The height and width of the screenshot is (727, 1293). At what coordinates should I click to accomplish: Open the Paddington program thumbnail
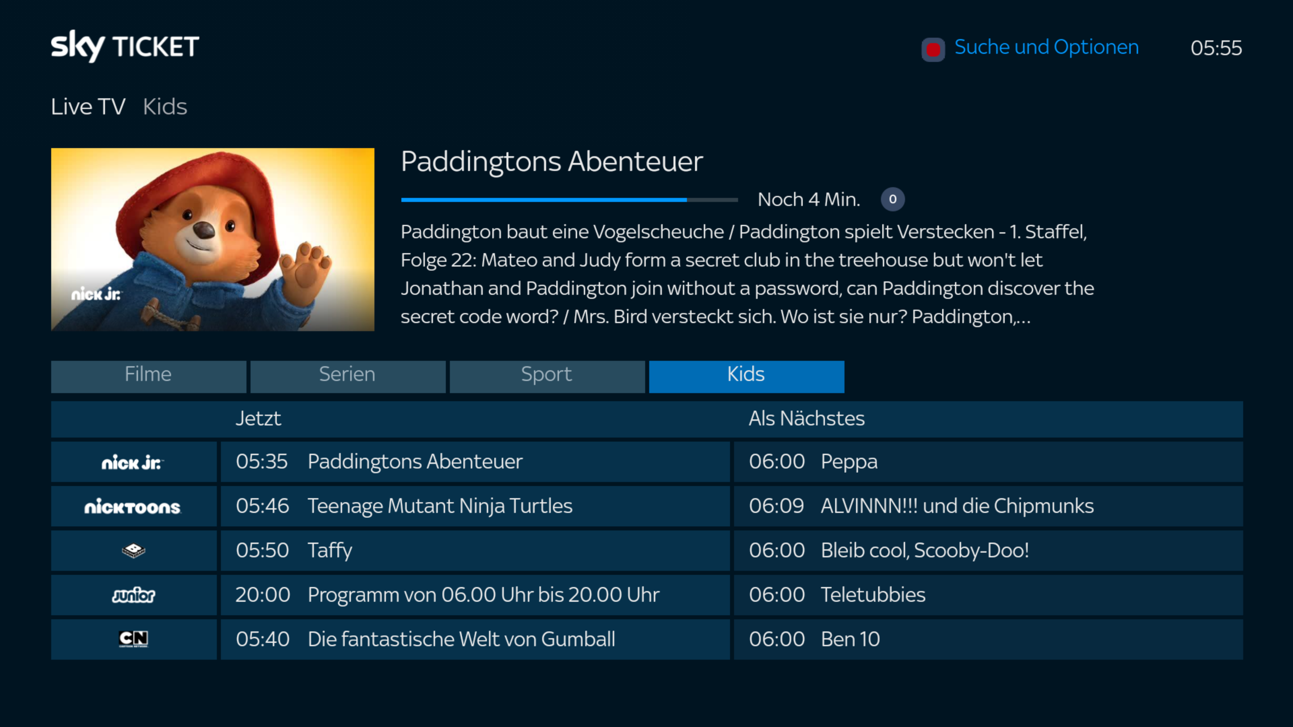coord(213,239)
